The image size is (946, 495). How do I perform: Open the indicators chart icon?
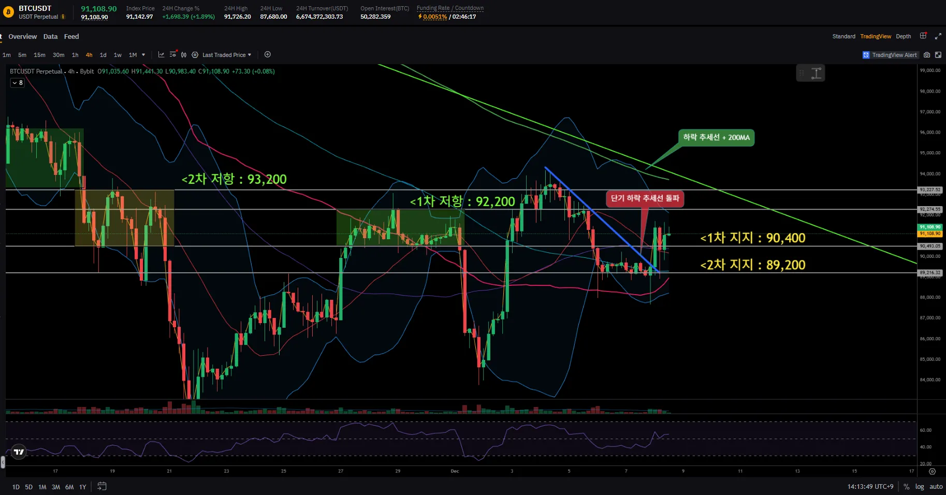coord(161,55)
